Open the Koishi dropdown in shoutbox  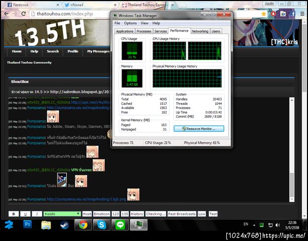(62, 214)
